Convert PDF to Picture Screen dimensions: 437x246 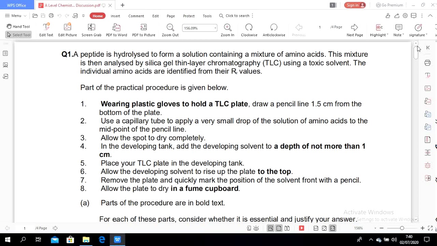coord(144,30)
